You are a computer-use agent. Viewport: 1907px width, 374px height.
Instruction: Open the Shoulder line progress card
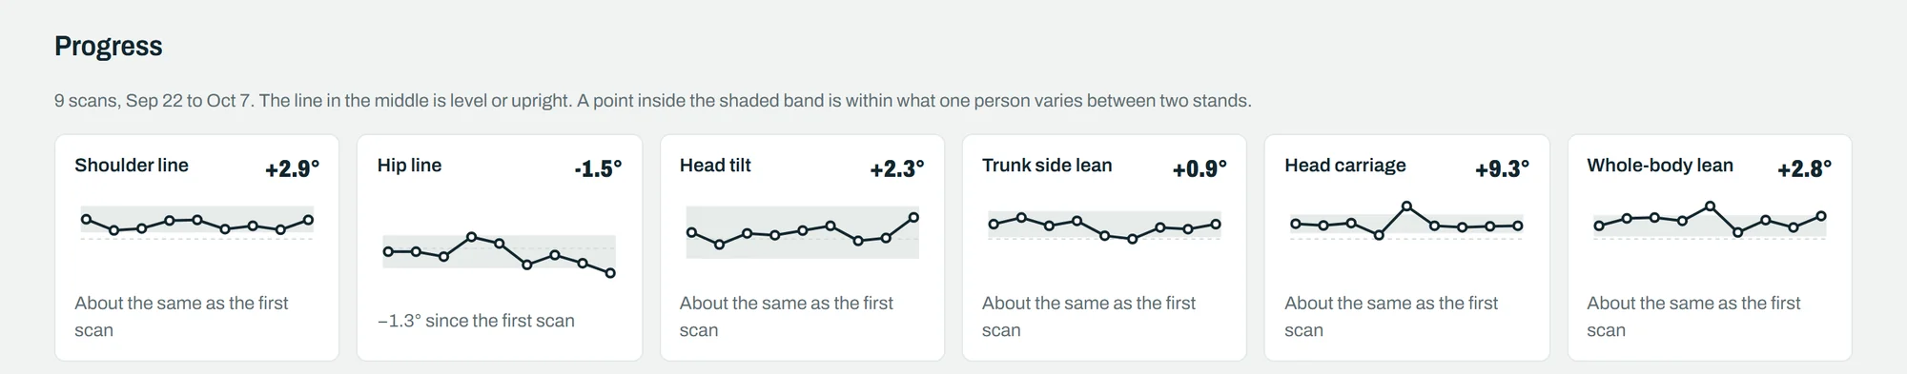pos(196,247)
